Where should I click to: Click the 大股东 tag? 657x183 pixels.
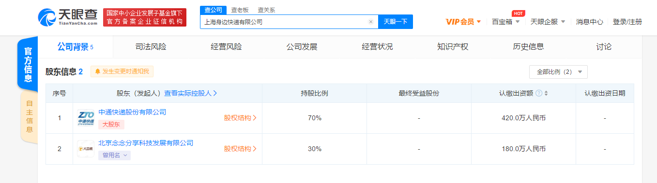point(111,125)
